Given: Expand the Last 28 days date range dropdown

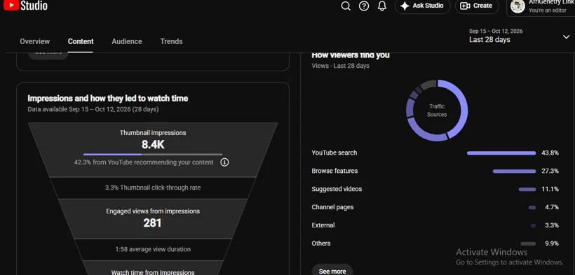Looking at the screenshot, I should [x=520, y=36].
